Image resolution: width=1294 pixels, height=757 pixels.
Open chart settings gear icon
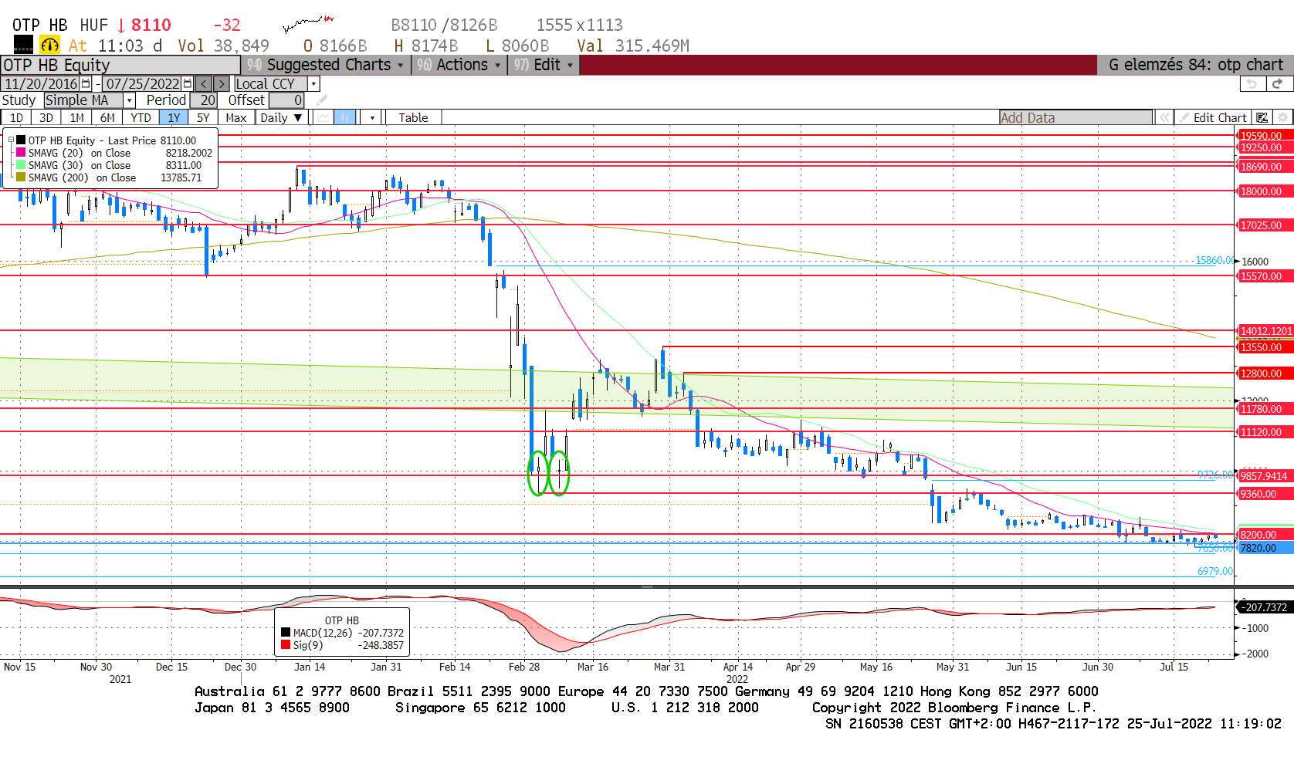(1282, 117)
